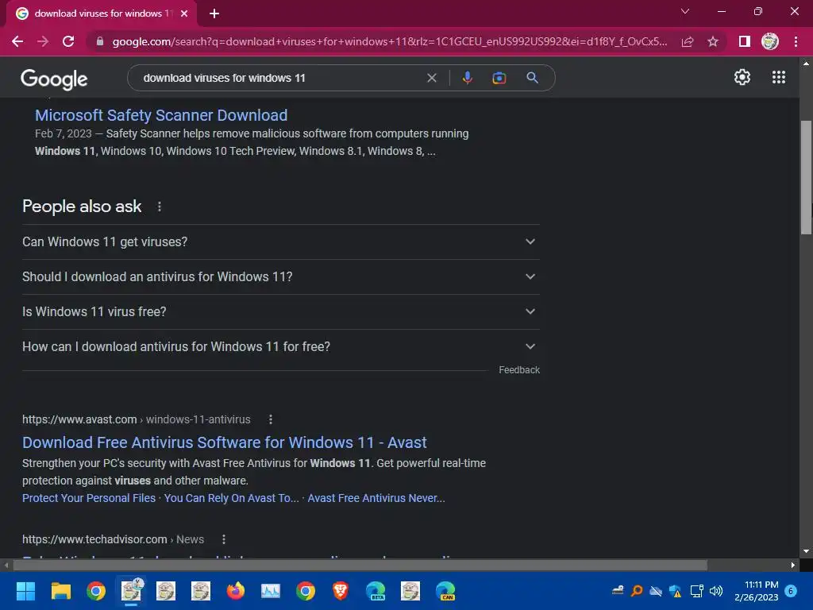Clear the search box text
Image resolution: width=813 pixels, height=610 pixels.
(431, 78)
